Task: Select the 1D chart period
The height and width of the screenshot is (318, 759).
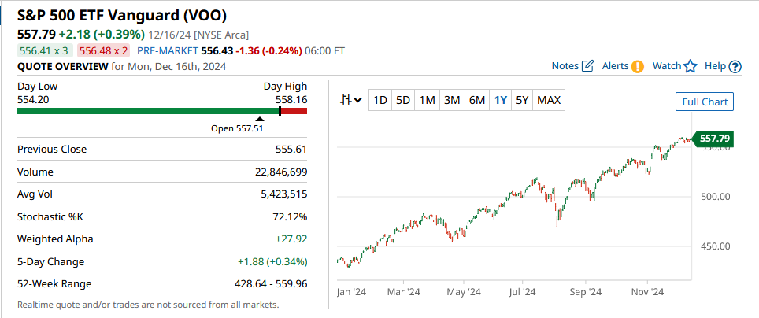Action: [x=379, y=100]
